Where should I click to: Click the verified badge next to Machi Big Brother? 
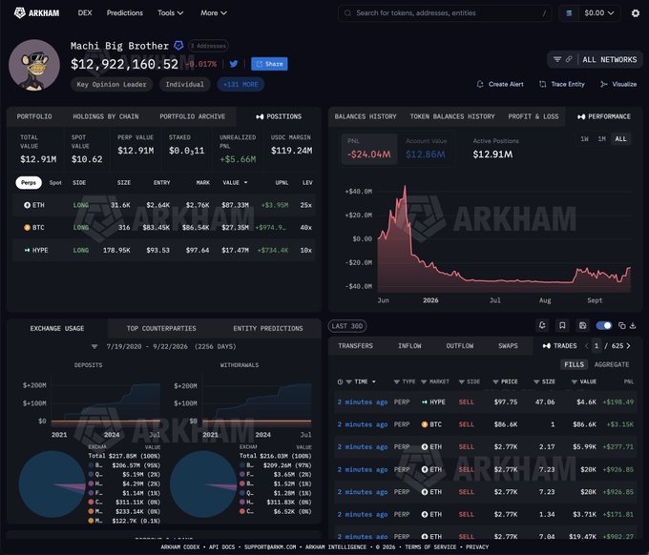(x=178, y=46)
